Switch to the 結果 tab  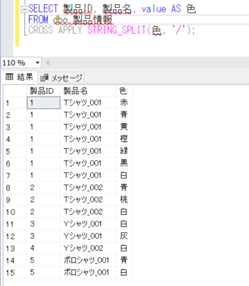[19, 77]
